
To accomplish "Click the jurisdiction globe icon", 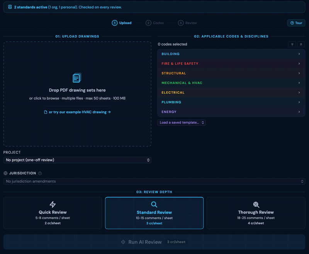I will pos(6,173).
